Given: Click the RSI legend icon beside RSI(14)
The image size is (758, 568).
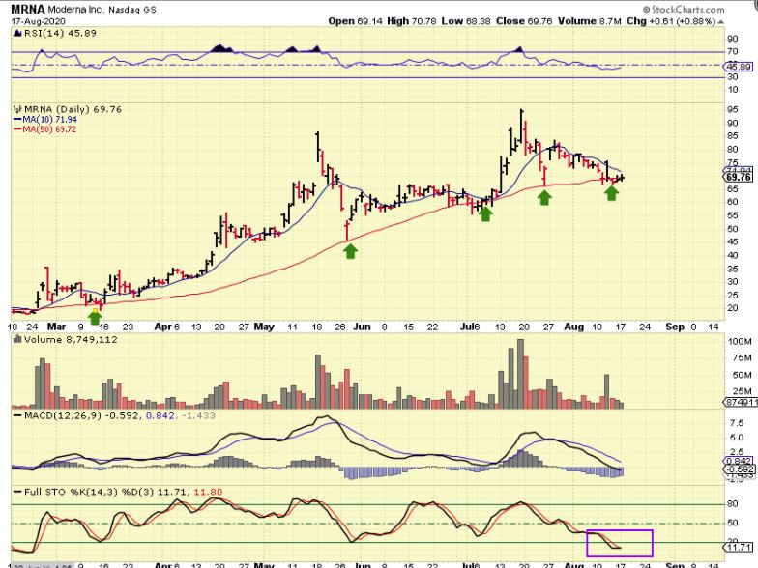Looking at the screenshot, I should [x=17, y=33].
